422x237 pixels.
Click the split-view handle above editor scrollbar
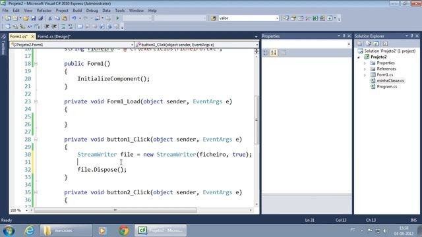256,51
